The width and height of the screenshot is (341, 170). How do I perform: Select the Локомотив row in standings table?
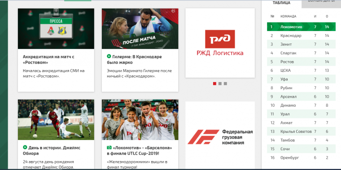(301, 27)
